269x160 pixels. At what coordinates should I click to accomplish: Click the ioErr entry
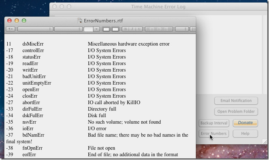(x=28, y=129)
